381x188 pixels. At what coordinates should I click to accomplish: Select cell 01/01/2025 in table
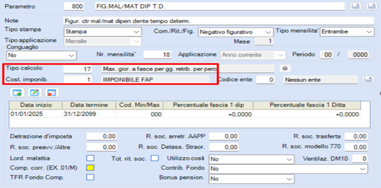(35, 114)
